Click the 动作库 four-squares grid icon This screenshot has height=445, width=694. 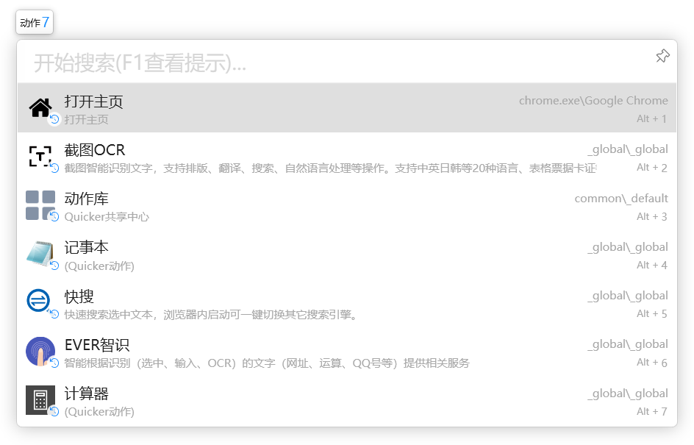[40, 205]
